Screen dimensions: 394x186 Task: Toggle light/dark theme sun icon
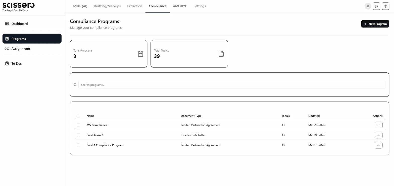[x=385, y=6]
